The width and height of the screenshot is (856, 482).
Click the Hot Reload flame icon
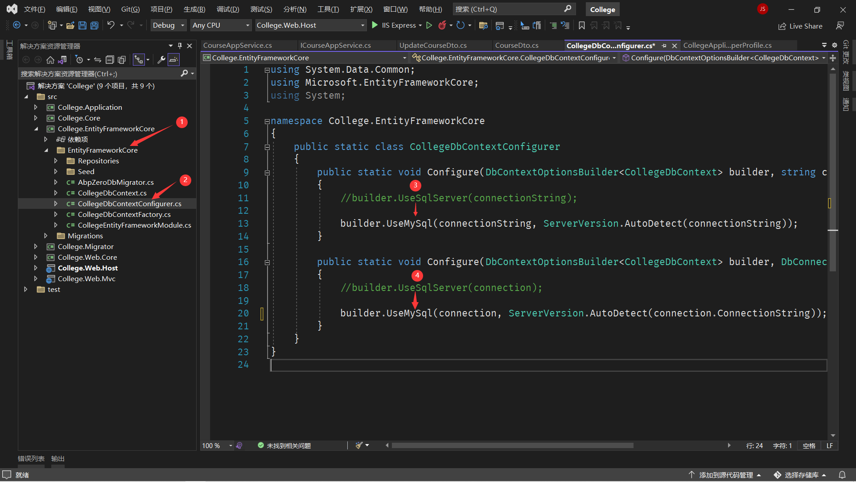click(442, 25)
